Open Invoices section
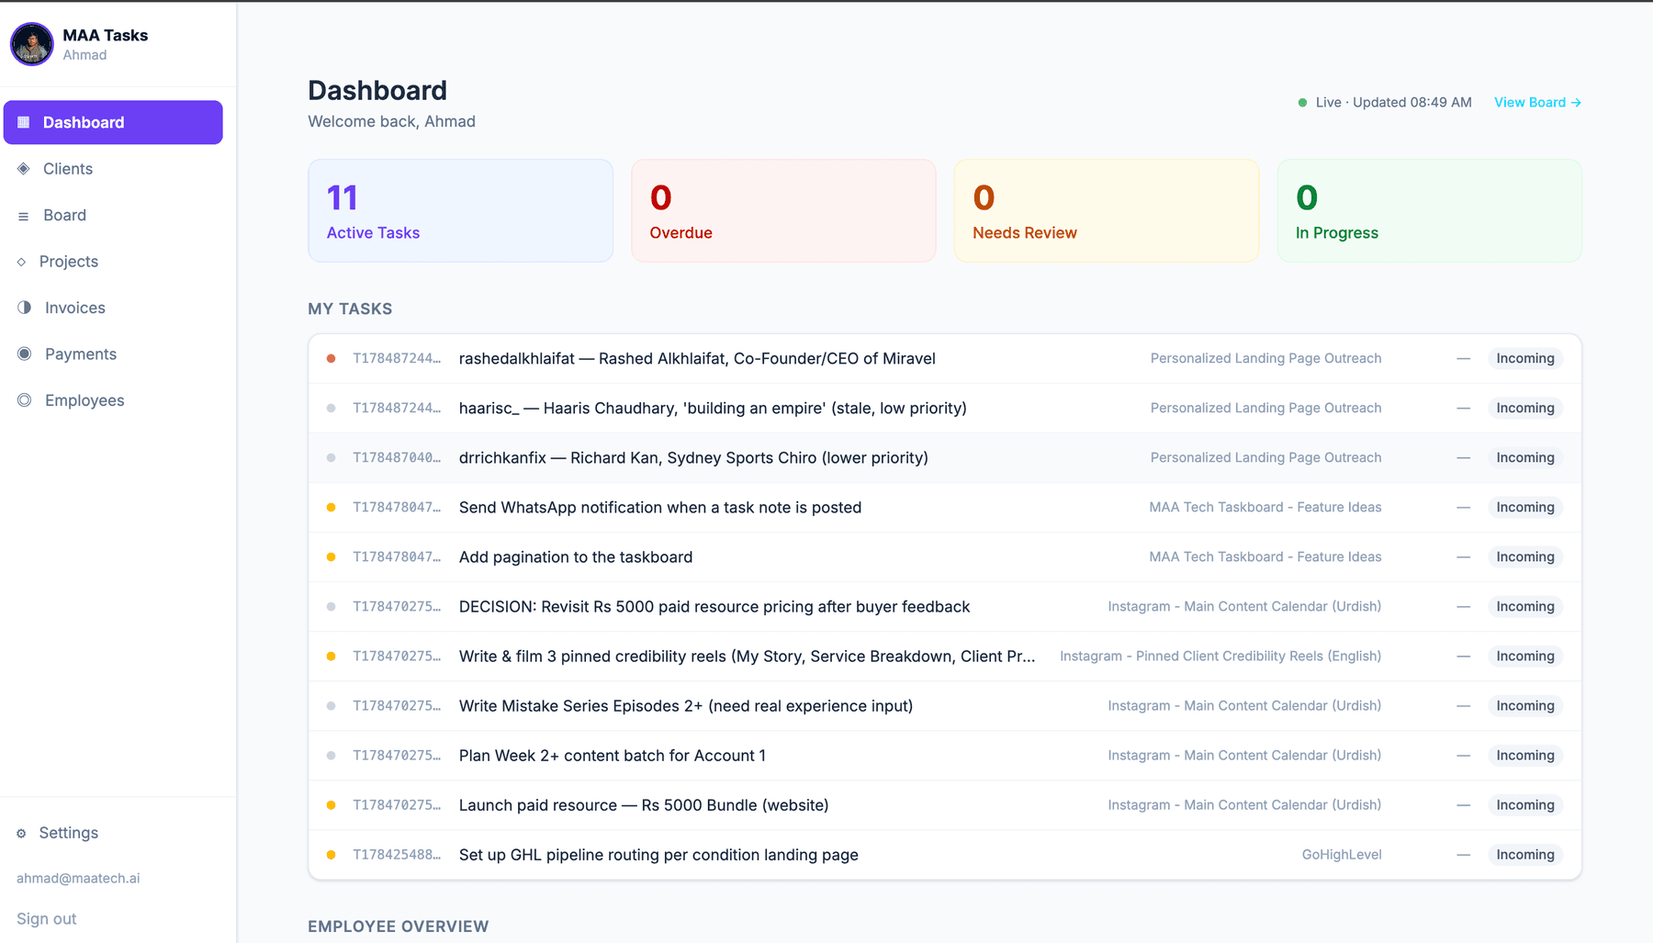The image size is (1653, 943). tap(113, 308)
